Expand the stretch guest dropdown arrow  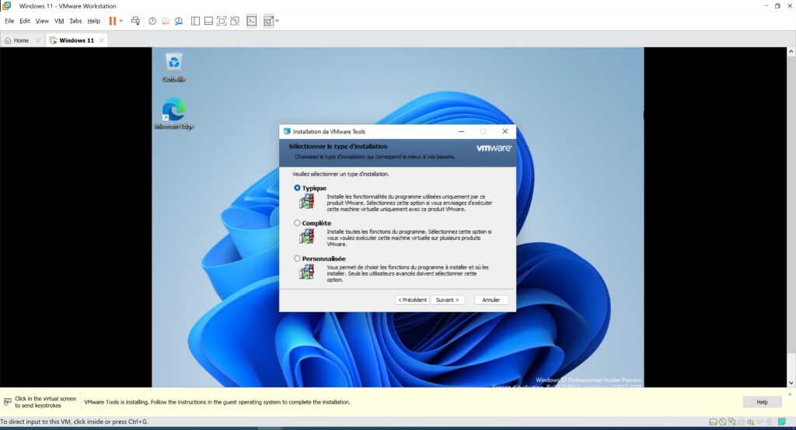(x=278, y=21)
